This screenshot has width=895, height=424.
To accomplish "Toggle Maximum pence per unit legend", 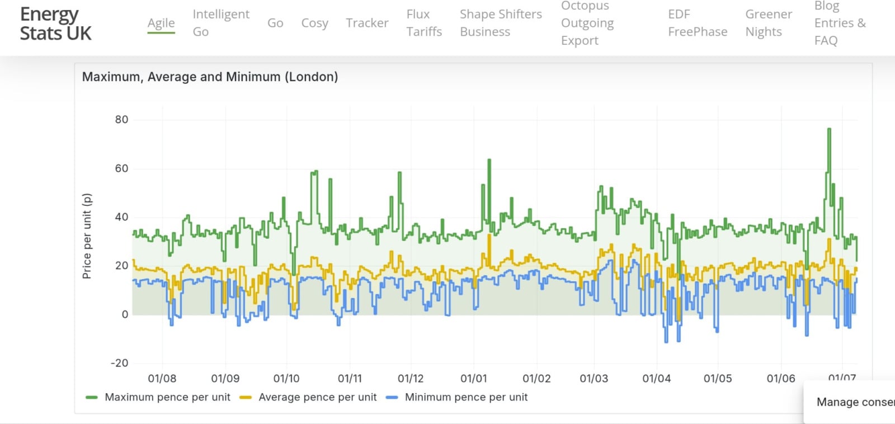I will pyautogui.click(x=167, y=397).
